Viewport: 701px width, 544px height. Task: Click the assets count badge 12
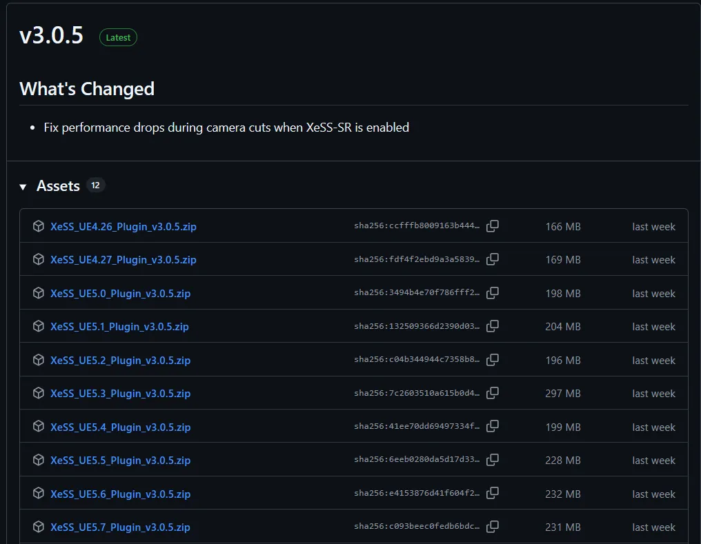point(95,185)
